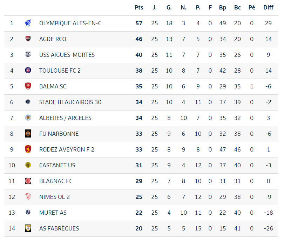Click the Bp goals-for column header
The width and height of the screenshot is (284, 241).
click(223, 7)
